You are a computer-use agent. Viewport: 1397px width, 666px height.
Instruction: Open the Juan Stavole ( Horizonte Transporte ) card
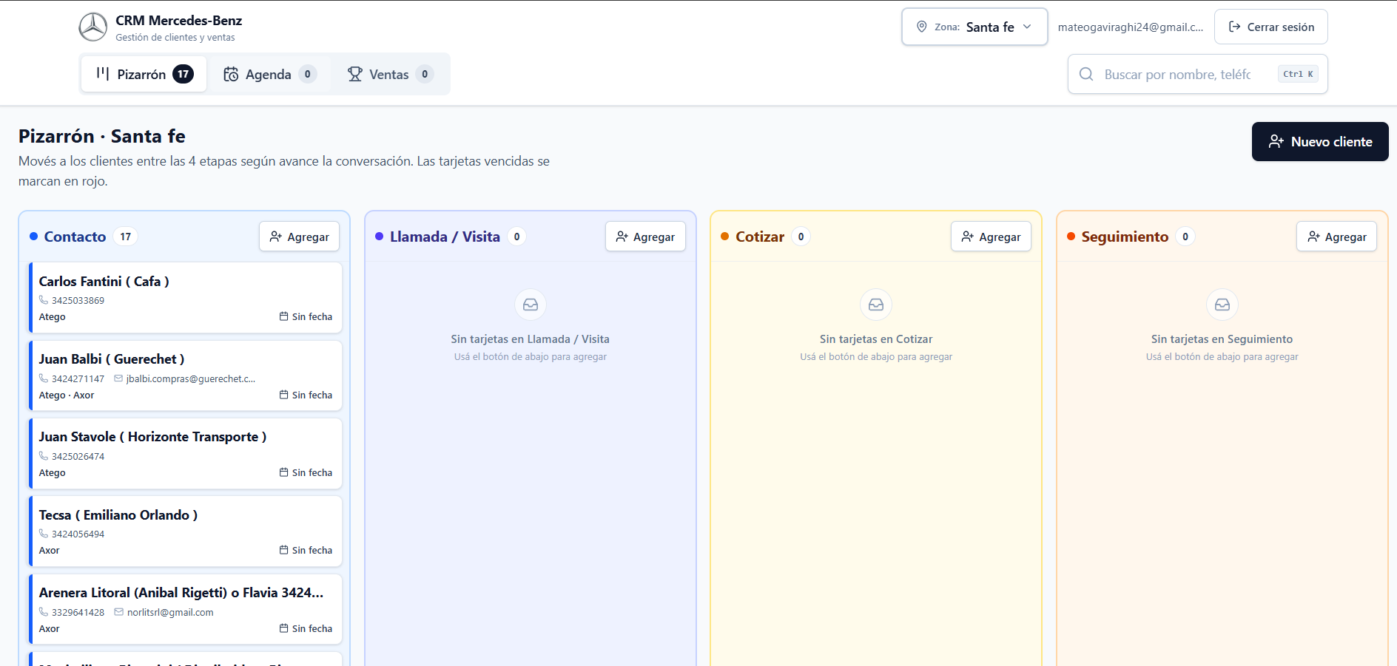point(186,453)
